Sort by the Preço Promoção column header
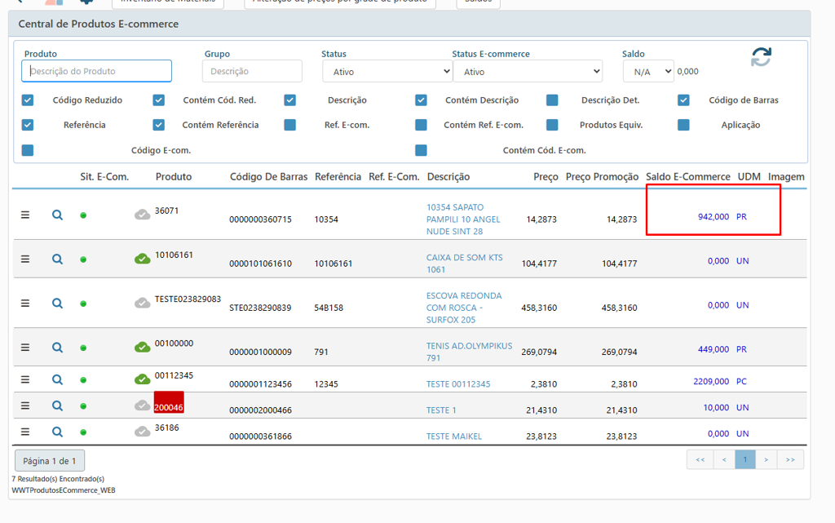 point(602,177)
